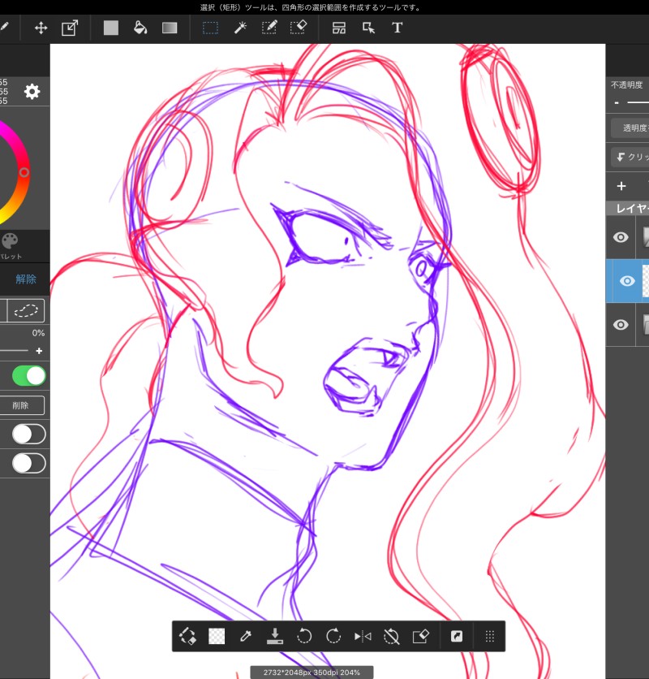The width and height of the screenshot is (649, 679).
Task: Open the color settings gear
Action: coord(32,91)
